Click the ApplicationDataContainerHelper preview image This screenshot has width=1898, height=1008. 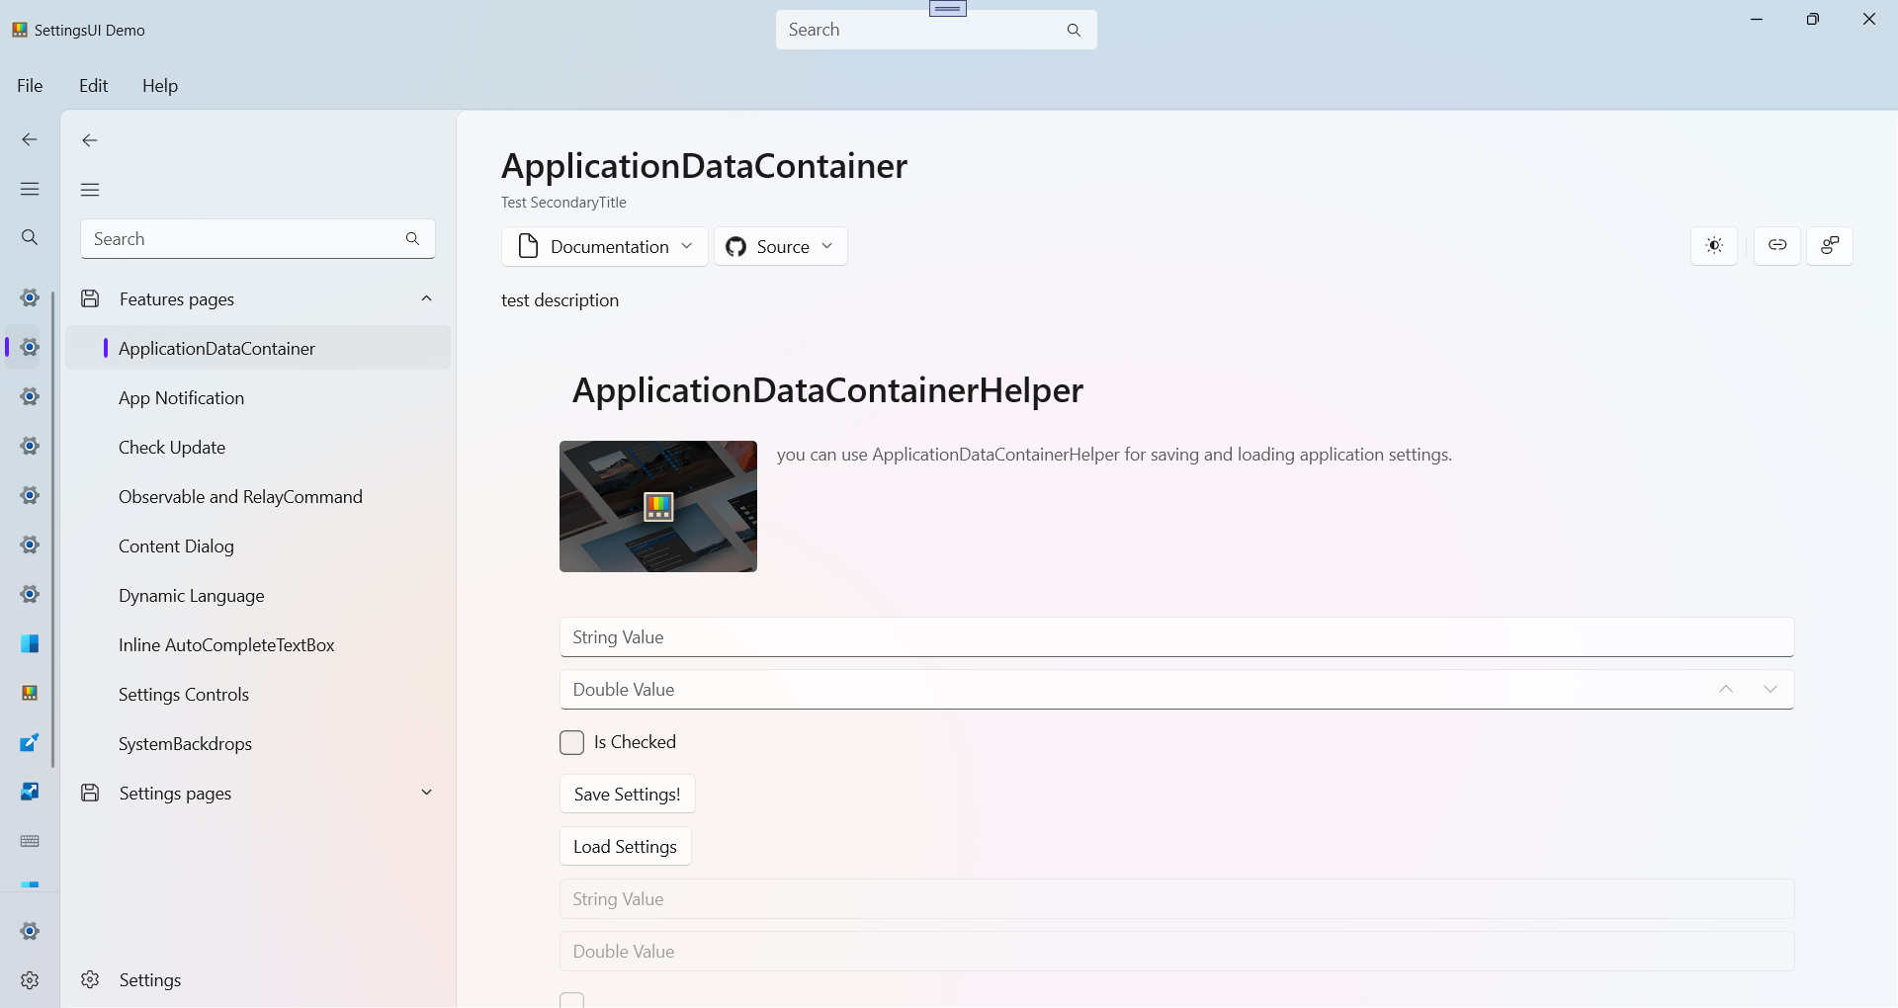click(x=658, y=506)
